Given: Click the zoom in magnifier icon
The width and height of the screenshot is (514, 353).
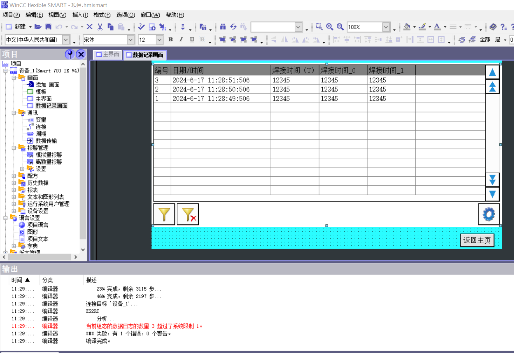Looking at the screenshot, I should coord(329,27).
